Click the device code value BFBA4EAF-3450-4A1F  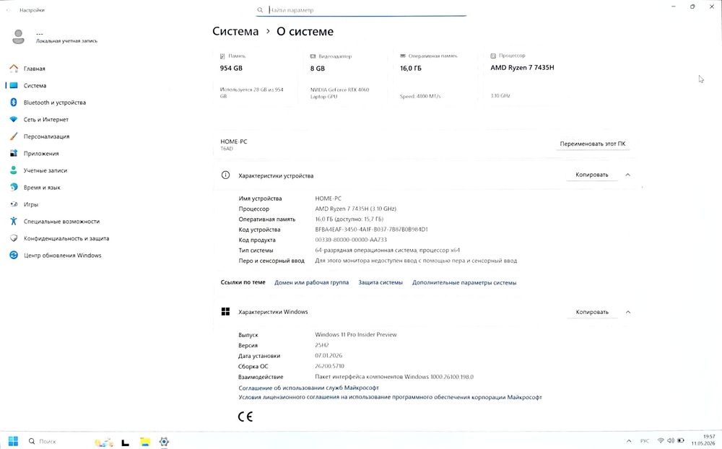pyautogui.click(x=371, y=230)
